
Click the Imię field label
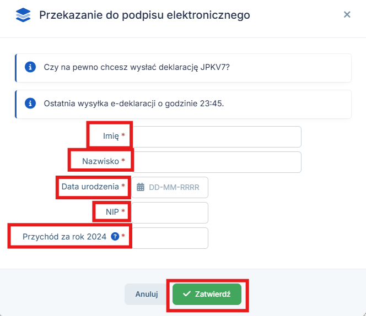point(111,136)
